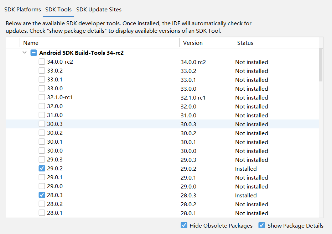Switch to the SDK Platforms tab
This screenshot has width=332, height=234.
22,10
